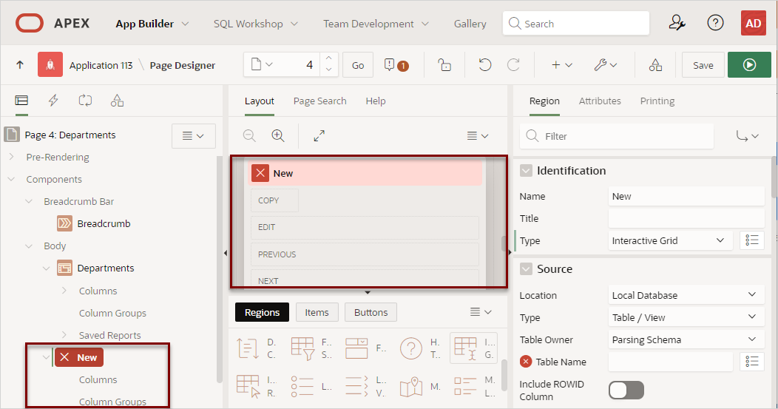Screen dimensions: 778x409
Task: Open quick pick list next to Table Name
Action: [751, 362]
